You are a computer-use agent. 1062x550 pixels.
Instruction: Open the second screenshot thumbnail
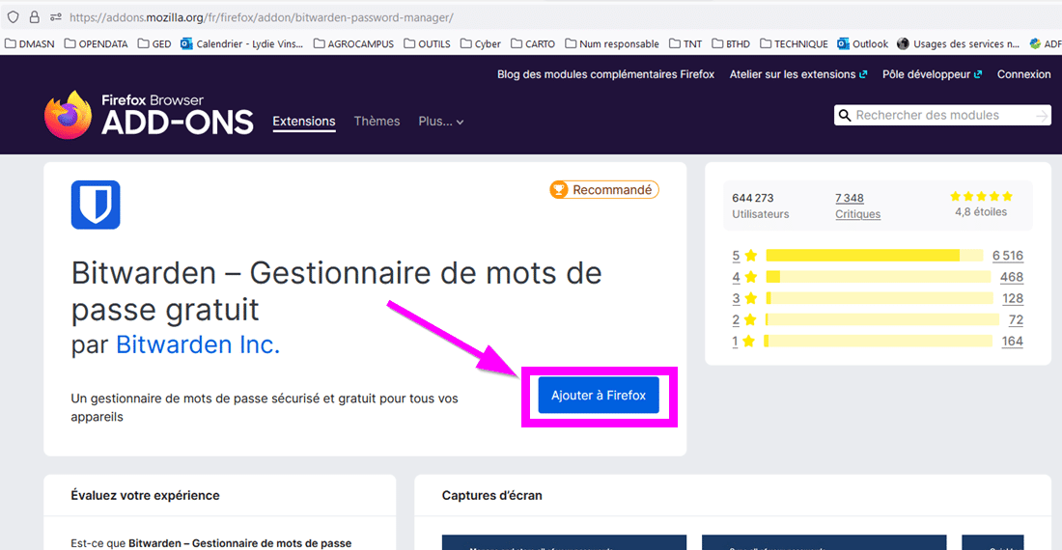[x=824, y=542]
